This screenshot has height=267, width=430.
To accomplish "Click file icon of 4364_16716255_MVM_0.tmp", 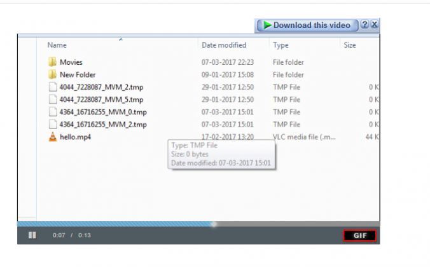I will (53, 112).
